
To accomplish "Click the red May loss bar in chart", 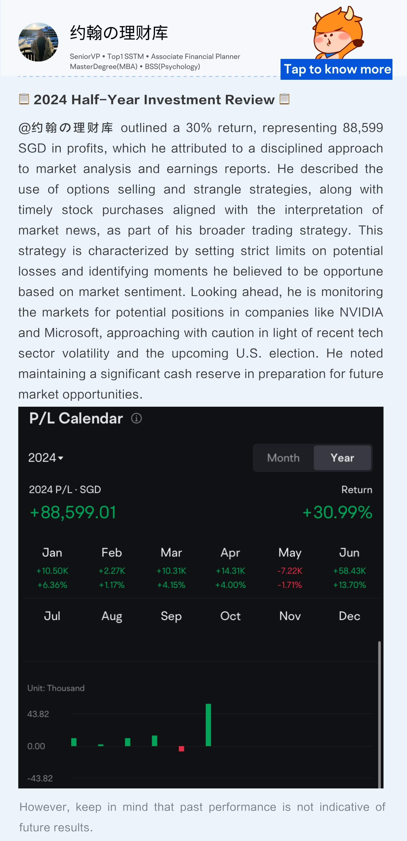I will pos(182,748).
